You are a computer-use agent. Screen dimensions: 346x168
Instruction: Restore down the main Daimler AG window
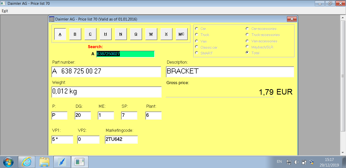pyautogui.click(x=330, y=4)
